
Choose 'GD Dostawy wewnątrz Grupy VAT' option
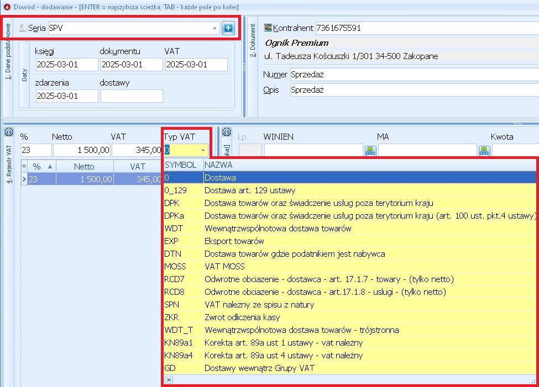pos(350,368)
